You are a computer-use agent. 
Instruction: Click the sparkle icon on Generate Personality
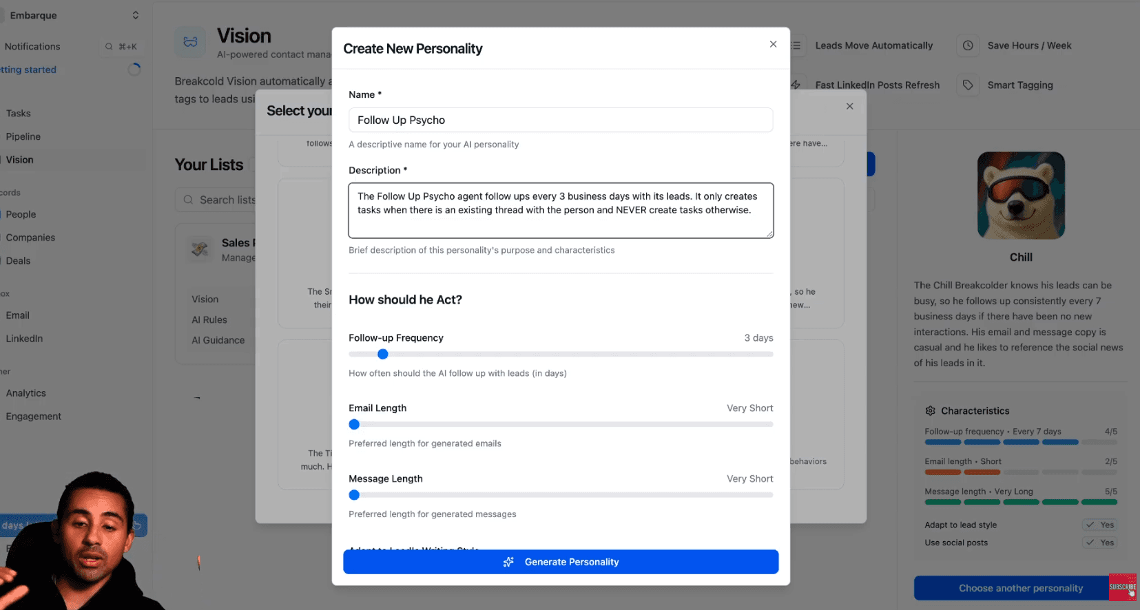[x=508, y=562]
